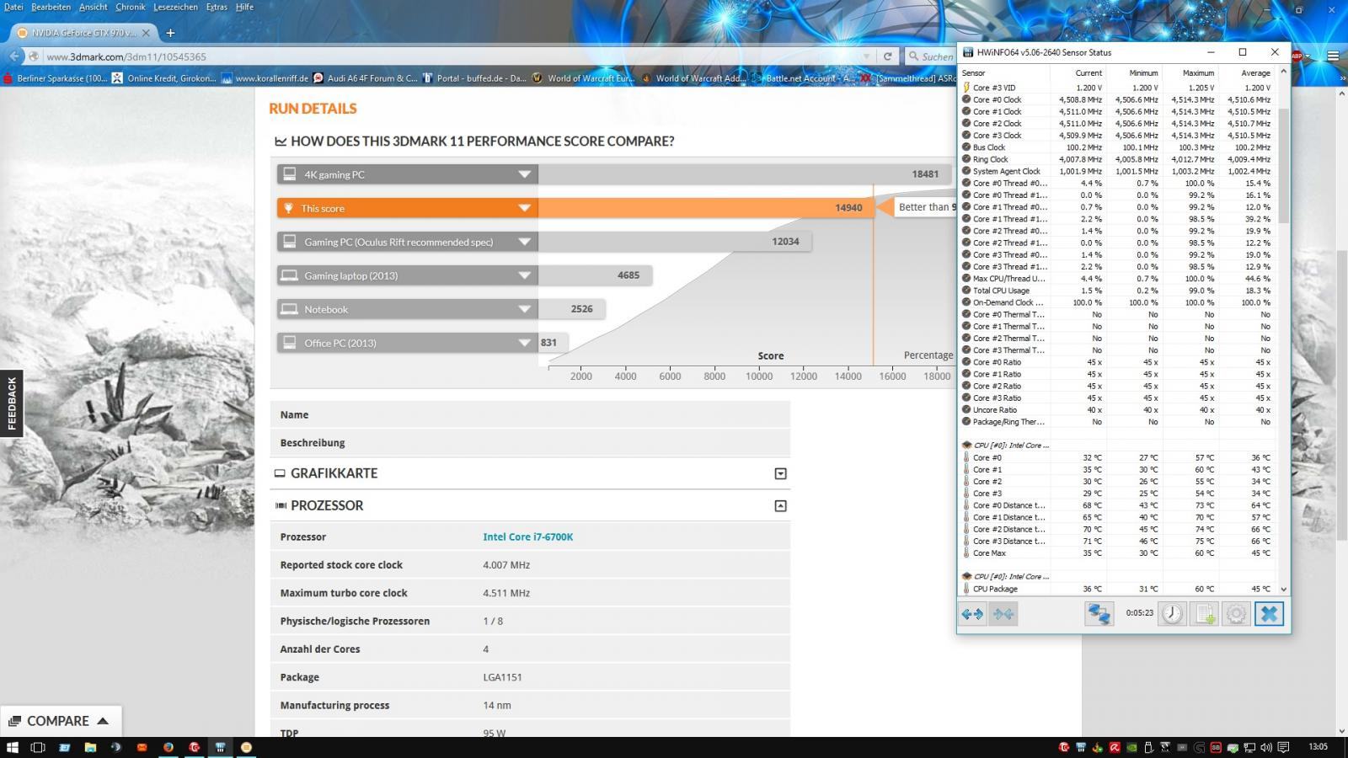Reset HWiNFO sensor timer via clock icon
This screenshot has width=1348, height=758.
coord(1172,614)
